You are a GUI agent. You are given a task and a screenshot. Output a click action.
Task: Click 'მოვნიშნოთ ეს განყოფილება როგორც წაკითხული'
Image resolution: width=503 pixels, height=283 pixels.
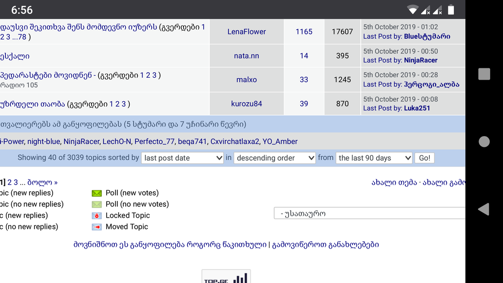click(170, 245)
